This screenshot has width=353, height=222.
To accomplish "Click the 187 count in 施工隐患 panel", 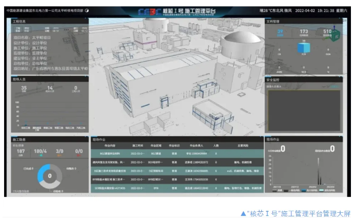I will (x=21, y=152).
